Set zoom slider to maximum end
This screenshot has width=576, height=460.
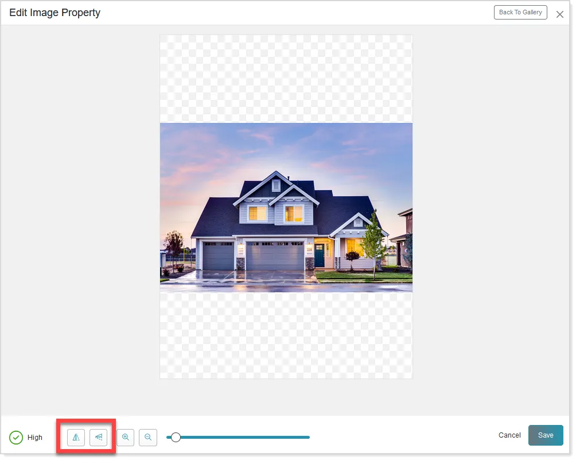[x=309, y=437]
